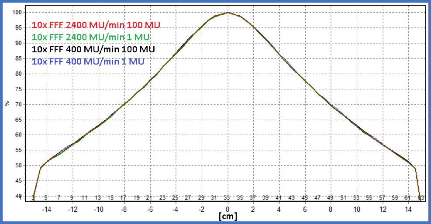Click detector number 33 inside the plot
This screenshot has height=224, width=431.
click(x=228, y=197)
